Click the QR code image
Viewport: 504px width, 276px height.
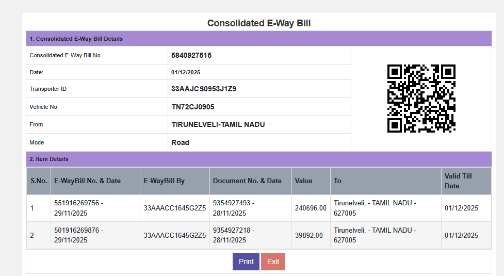(421, 99)
